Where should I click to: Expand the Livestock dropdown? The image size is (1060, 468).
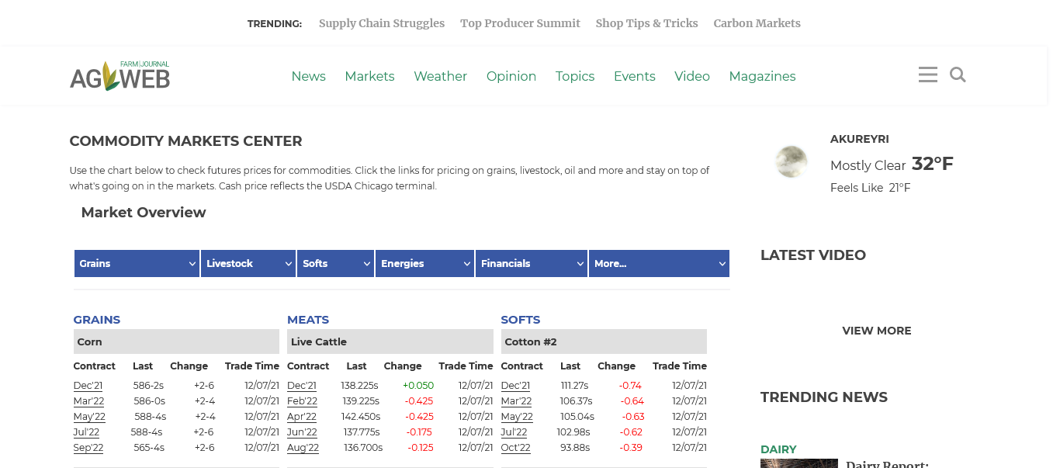tap(248, 264)
